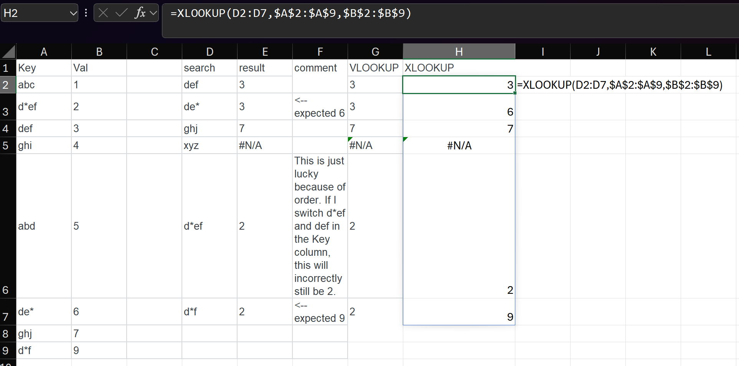Click the search cell 'xyz'
Image resolution: width=739 pixels, height=366 pixels.
(209, 146)
